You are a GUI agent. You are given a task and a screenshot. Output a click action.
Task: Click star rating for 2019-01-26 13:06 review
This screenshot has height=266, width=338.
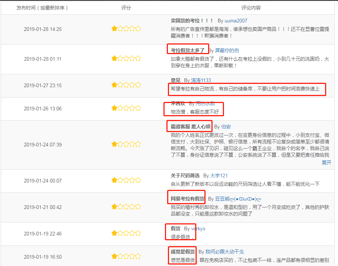(126, 108)
